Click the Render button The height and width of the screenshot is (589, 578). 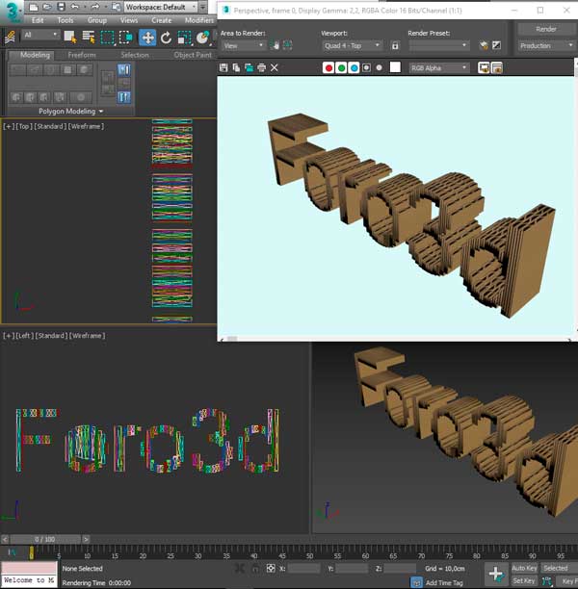545,29
